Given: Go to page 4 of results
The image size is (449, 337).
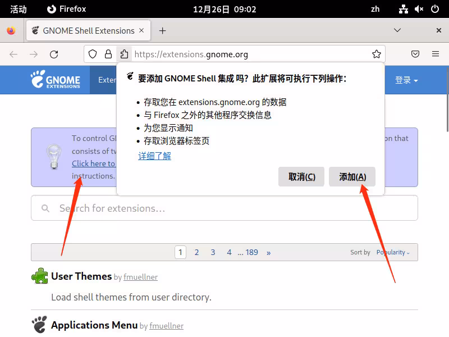Looking at the screenshot, I should [x=229, y=252].
